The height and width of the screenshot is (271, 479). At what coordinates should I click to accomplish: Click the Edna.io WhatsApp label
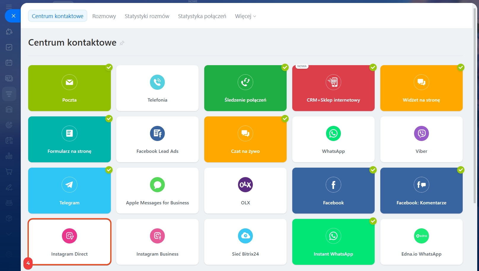[421, 254]
